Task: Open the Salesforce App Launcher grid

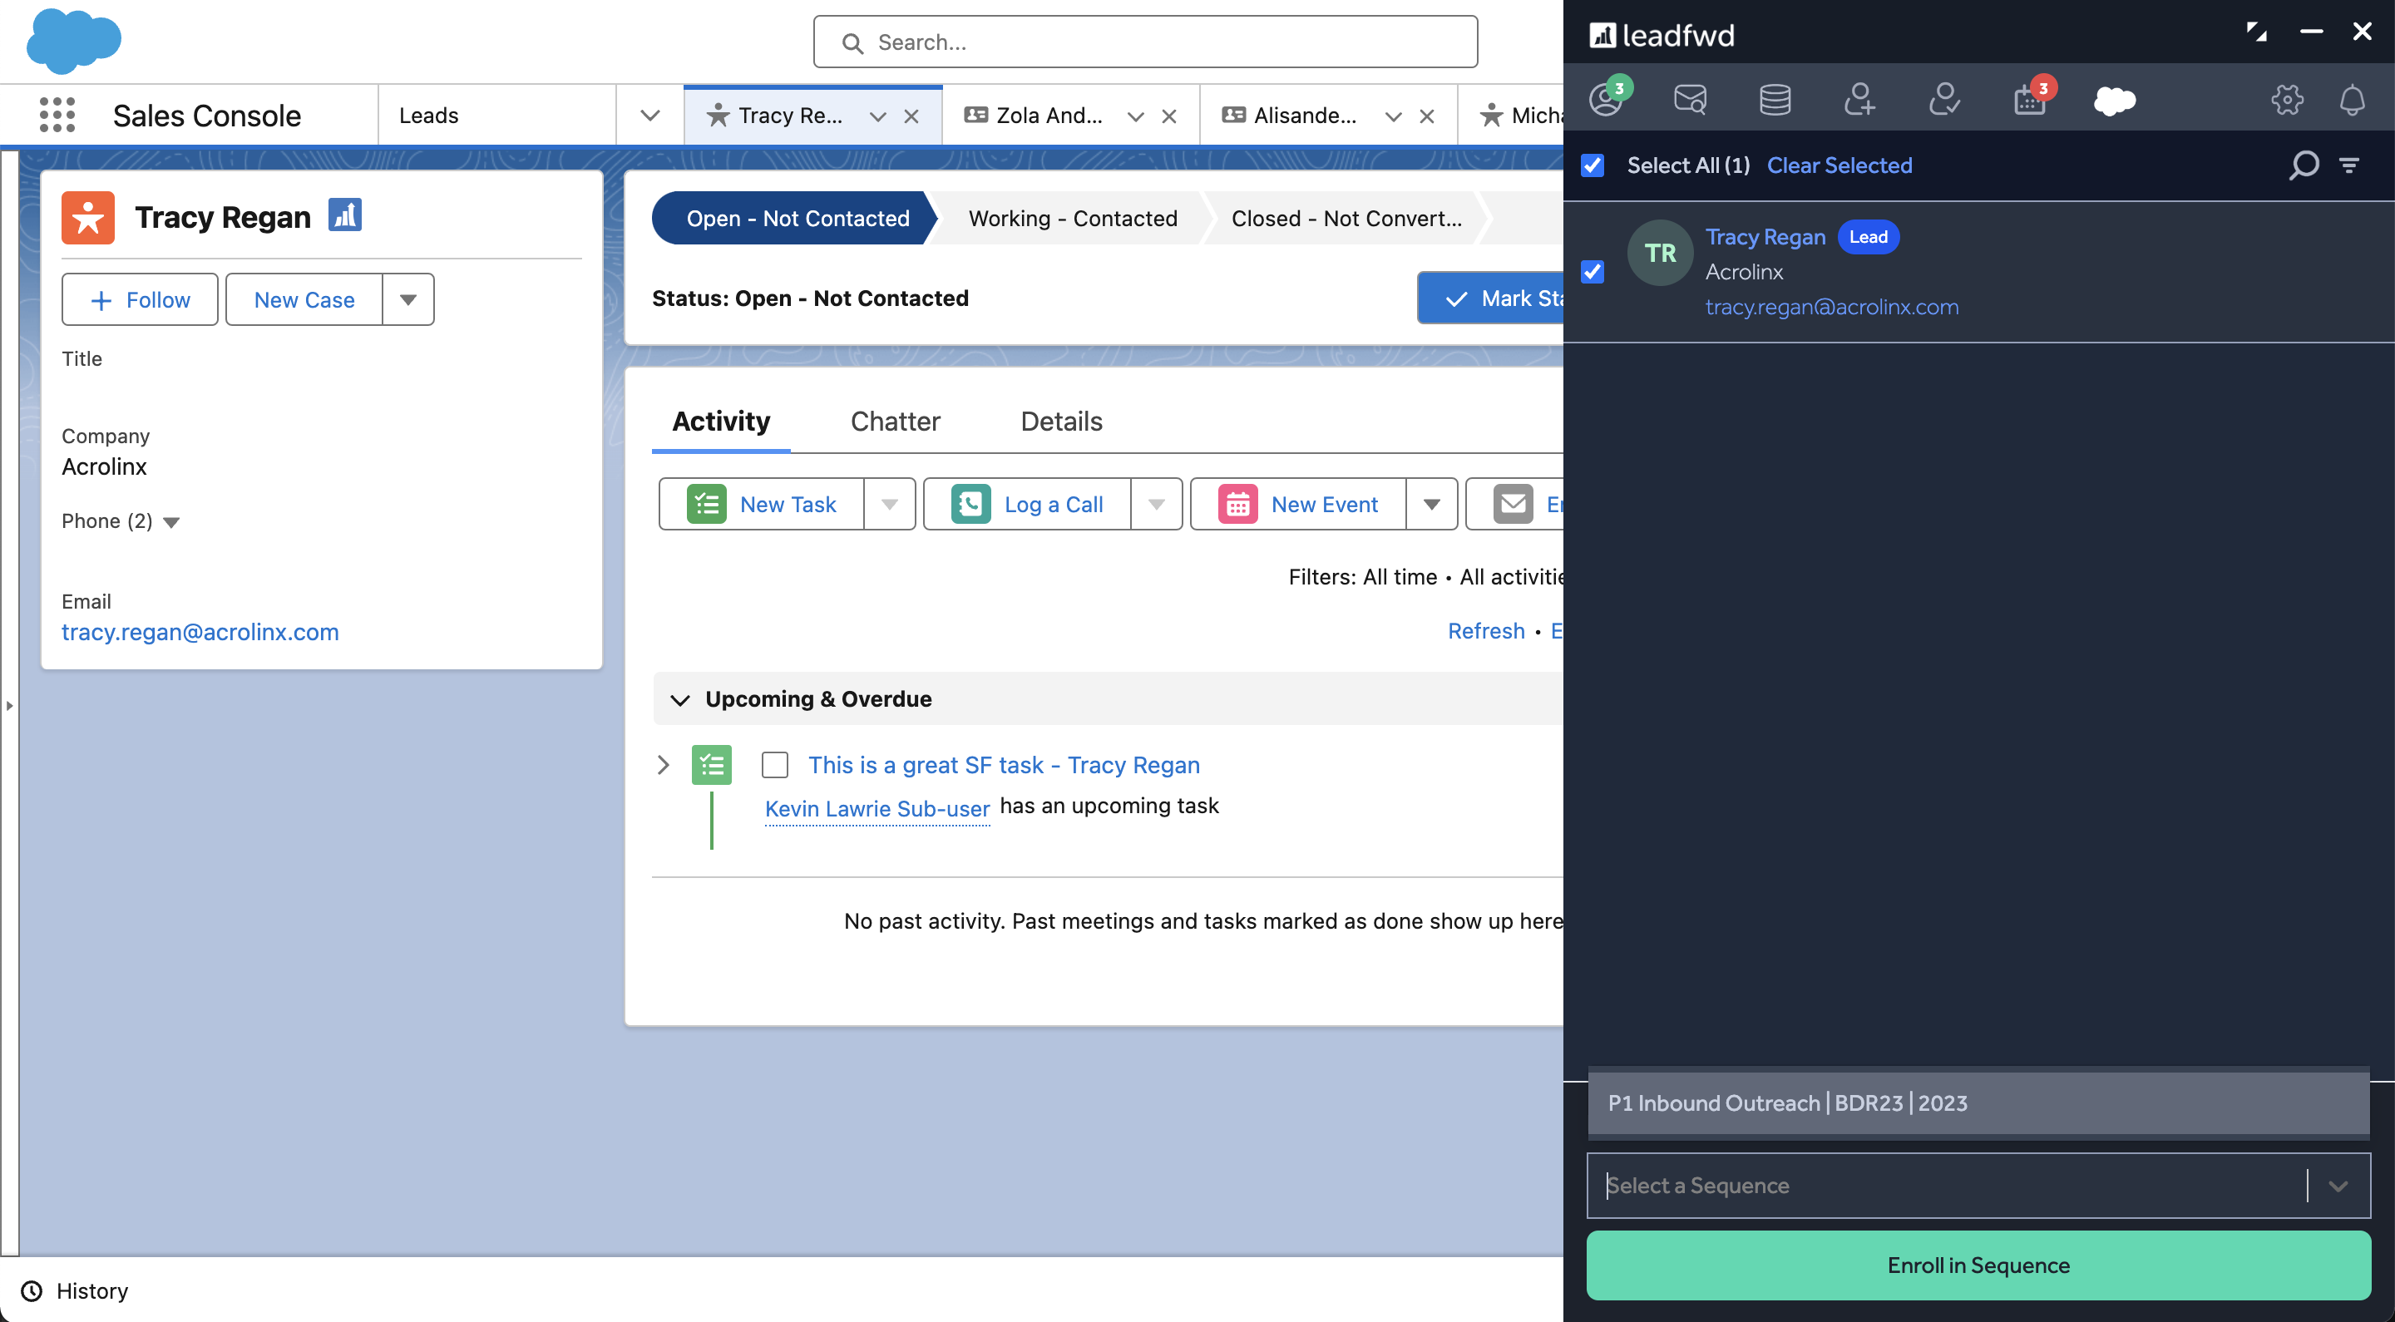Action: pos(57,116)
